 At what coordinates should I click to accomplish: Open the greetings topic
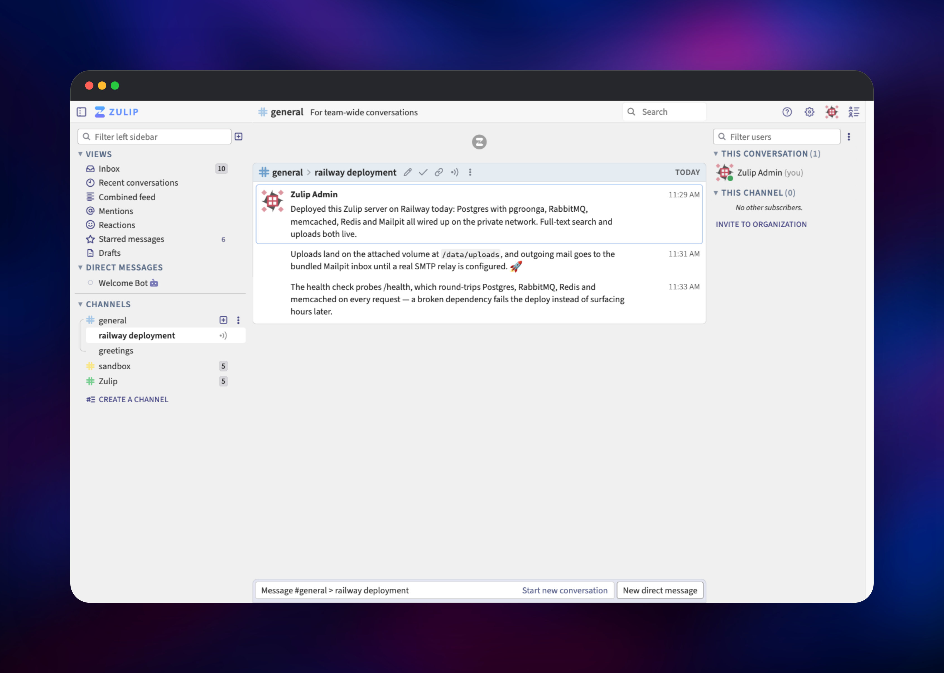pyautogui.click(x=116, y=351)
